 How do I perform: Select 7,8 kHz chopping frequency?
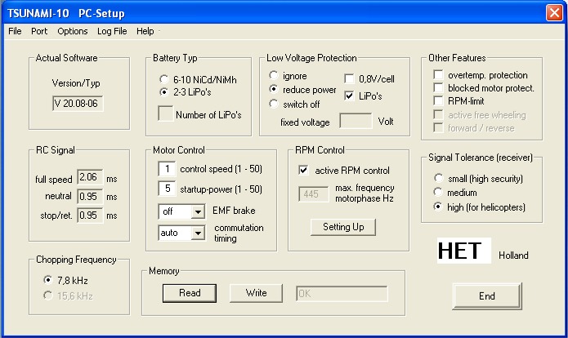click(48, 280)
